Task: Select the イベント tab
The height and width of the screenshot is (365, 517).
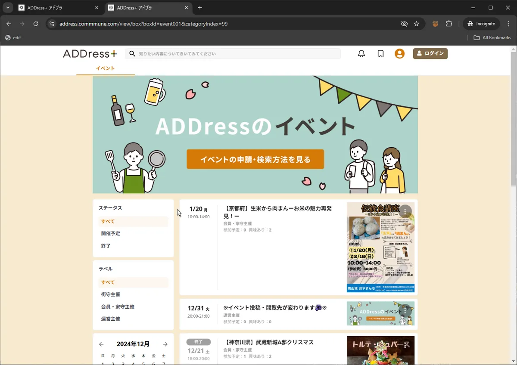Action: [x=105, y=68]
